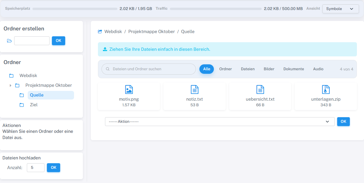The width and height of the screenshot is (364, 183).
Task: Show all items with the Alle filter
Action: (206, 69)
